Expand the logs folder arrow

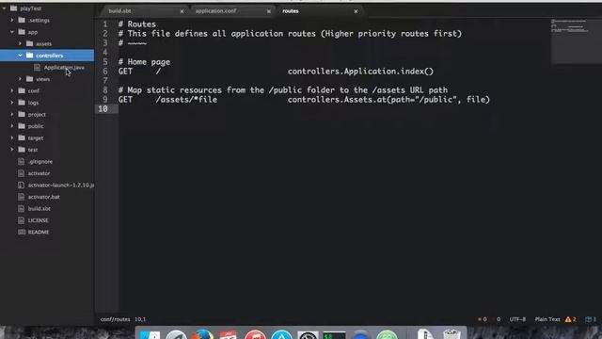(12, 103)
